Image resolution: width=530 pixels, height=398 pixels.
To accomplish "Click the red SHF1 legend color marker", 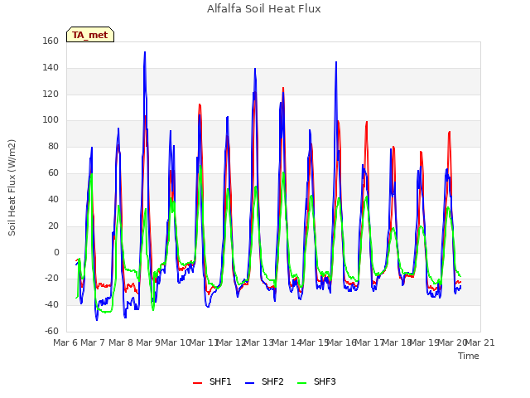I will tap(197, 383).
